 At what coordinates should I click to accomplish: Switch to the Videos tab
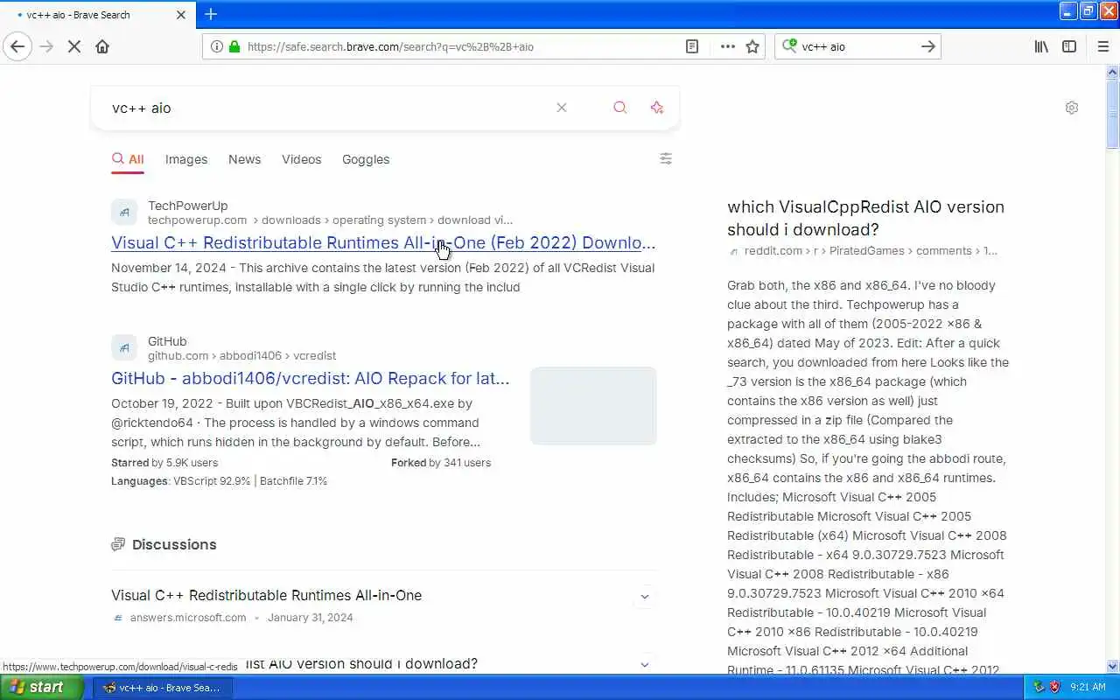tap(301, 159)
